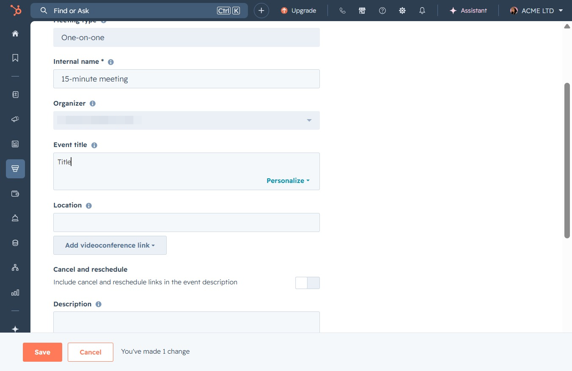Click the info icon beside Location
572x371 pixels.
[89, 205]
